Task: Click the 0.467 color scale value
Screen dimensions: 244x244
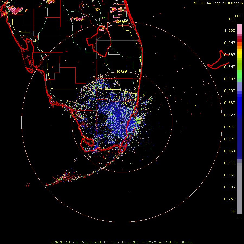Action: (x=230, y=151)
